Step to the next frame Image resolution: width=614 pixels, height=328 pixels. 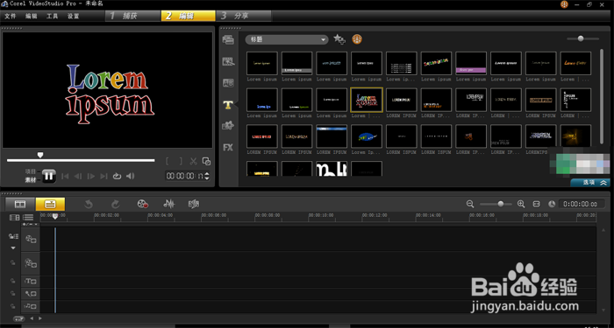(91, 177)
